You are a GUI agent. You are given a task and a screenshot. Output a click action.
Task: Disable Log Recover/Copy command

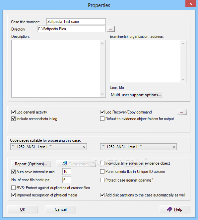coord(102,112)
